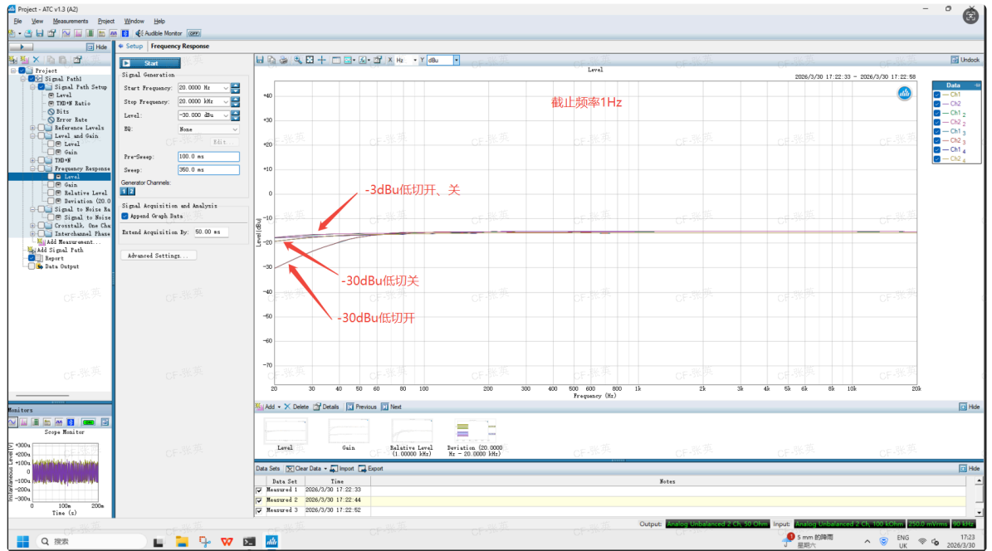Open the Stop Frequency unit dropdown

[x=225, y=101]
